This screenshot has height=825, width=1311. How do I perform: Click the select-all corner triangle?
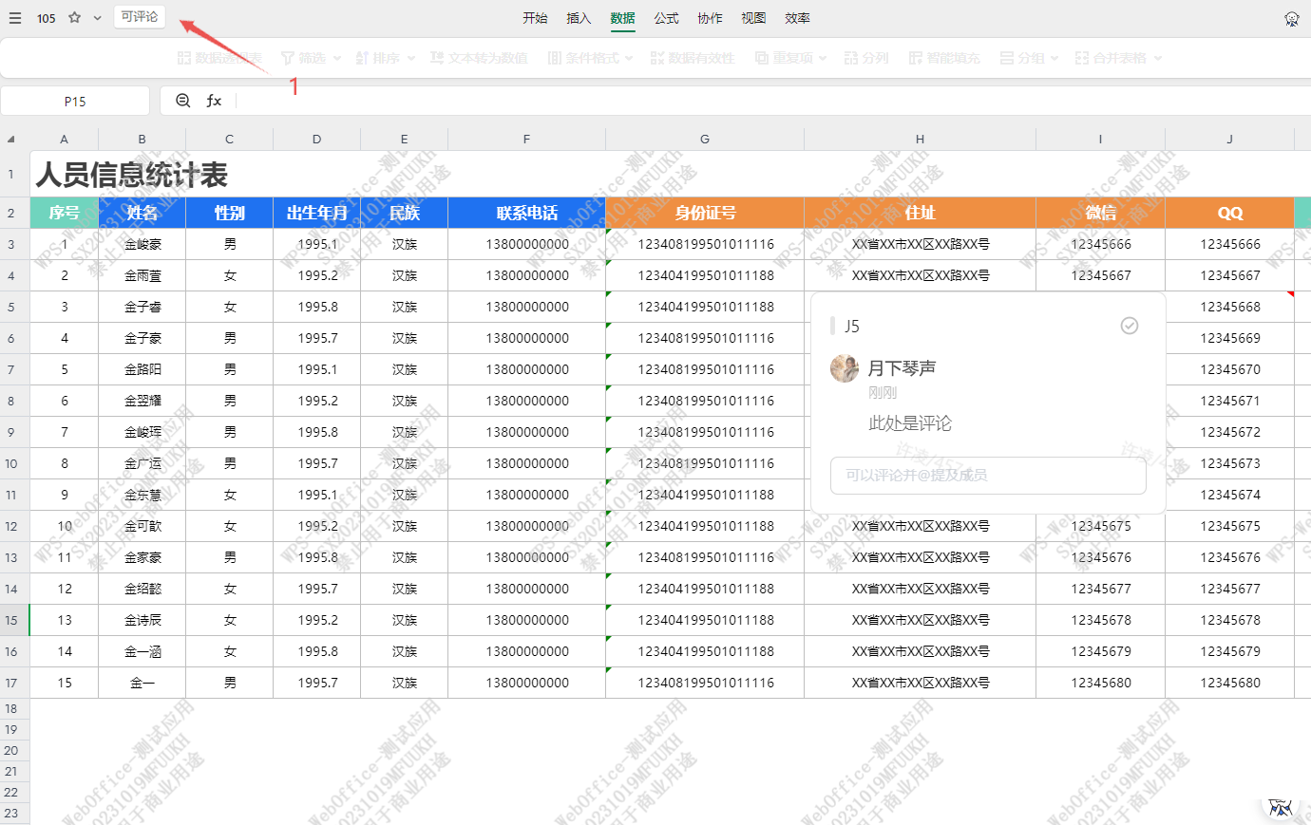pyautogui.click(x=11, y=139)
